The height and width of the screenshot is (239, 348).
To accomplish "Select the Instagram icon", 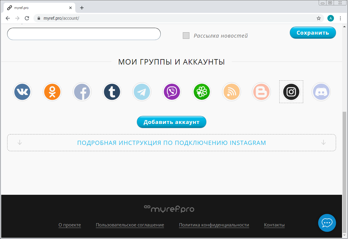I will (x=291, y=92).
